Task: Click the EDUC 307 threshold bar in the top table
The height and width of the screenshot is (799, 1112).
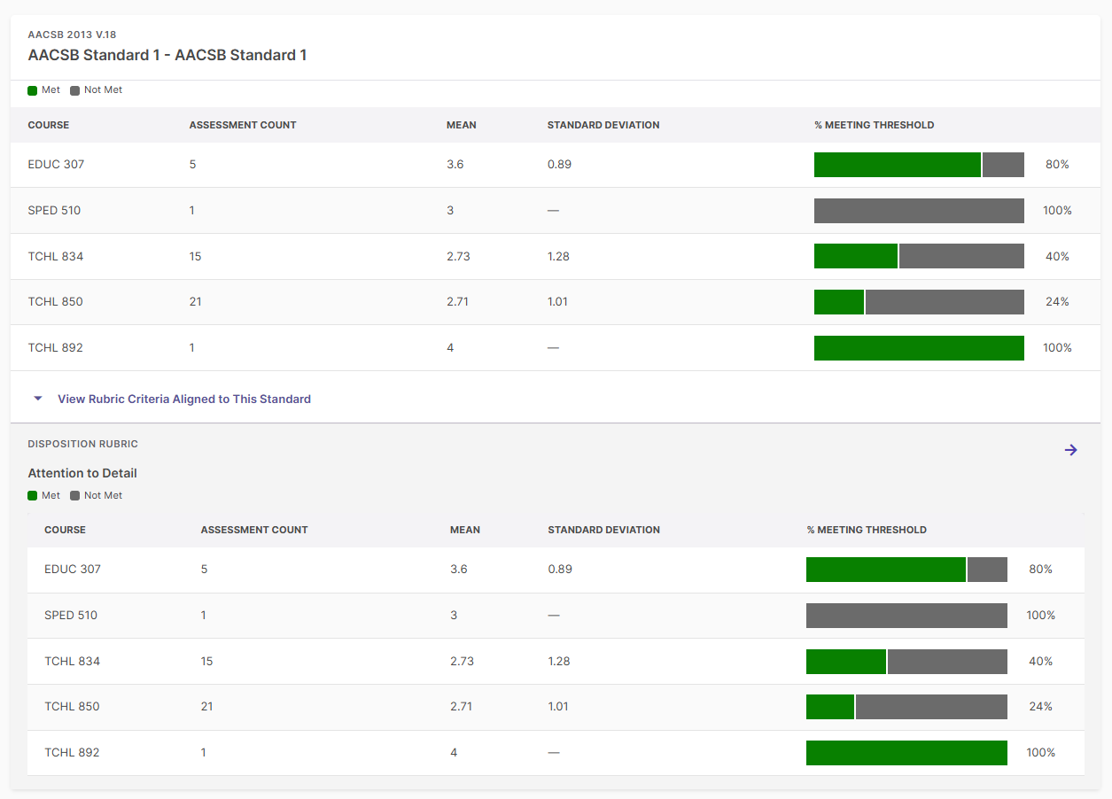Action: point(919,165)
